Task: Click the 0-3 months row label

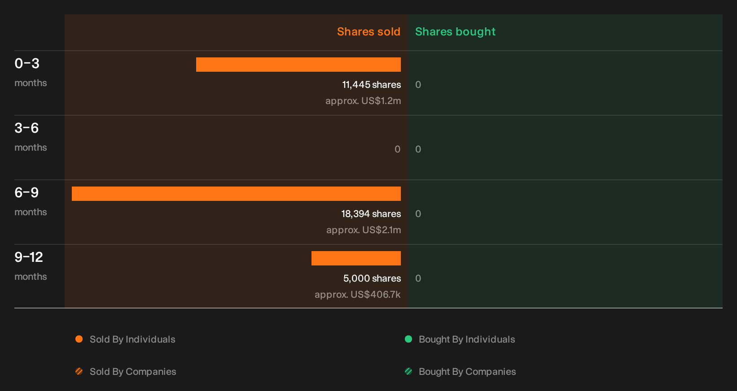Action: tap(31, 72)
